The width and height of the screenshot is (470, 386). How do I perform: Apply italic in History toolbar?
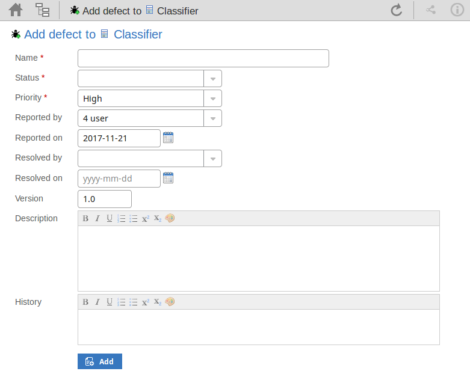(97, 302)
